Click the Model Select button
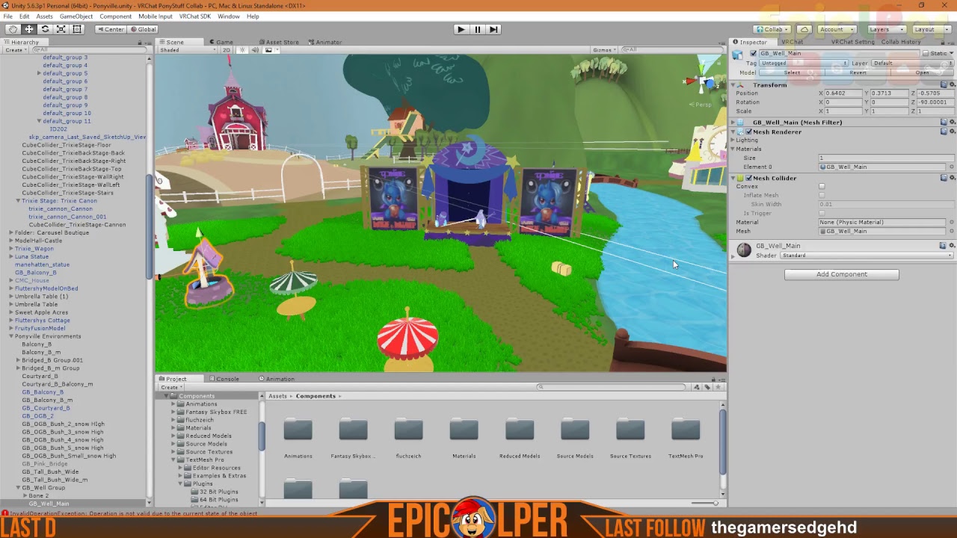 [x=793, y=72]
